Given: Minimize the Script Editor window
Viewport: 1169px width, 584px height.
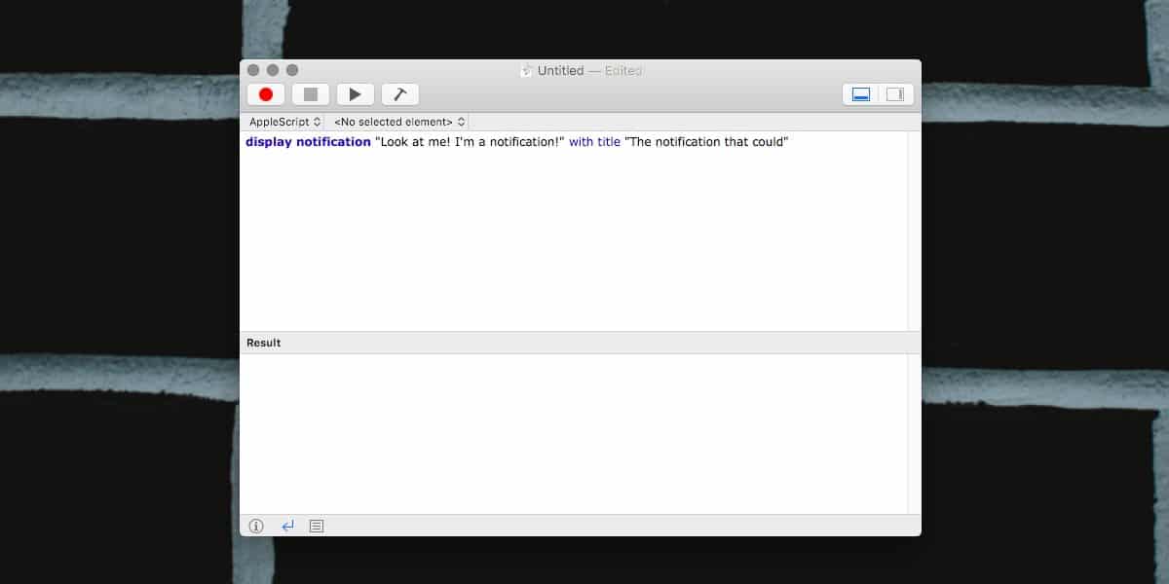Looking at the screenshot, I should point(273,70).
